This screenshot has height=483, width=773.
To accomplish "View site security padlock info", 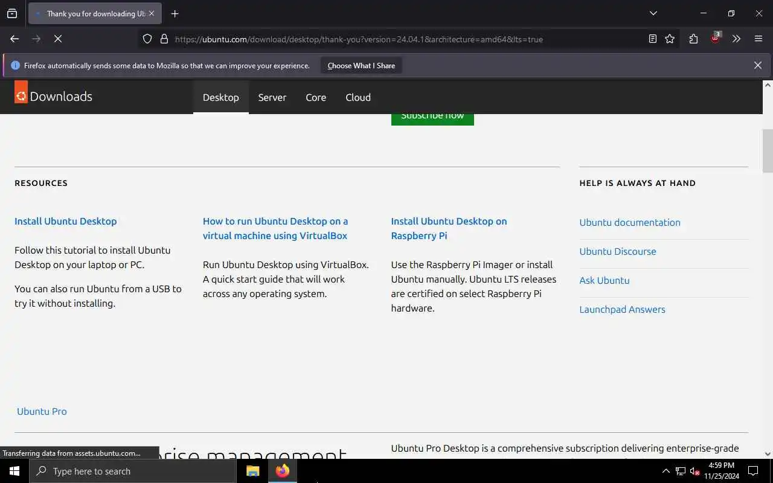I will tap(164, 39).
